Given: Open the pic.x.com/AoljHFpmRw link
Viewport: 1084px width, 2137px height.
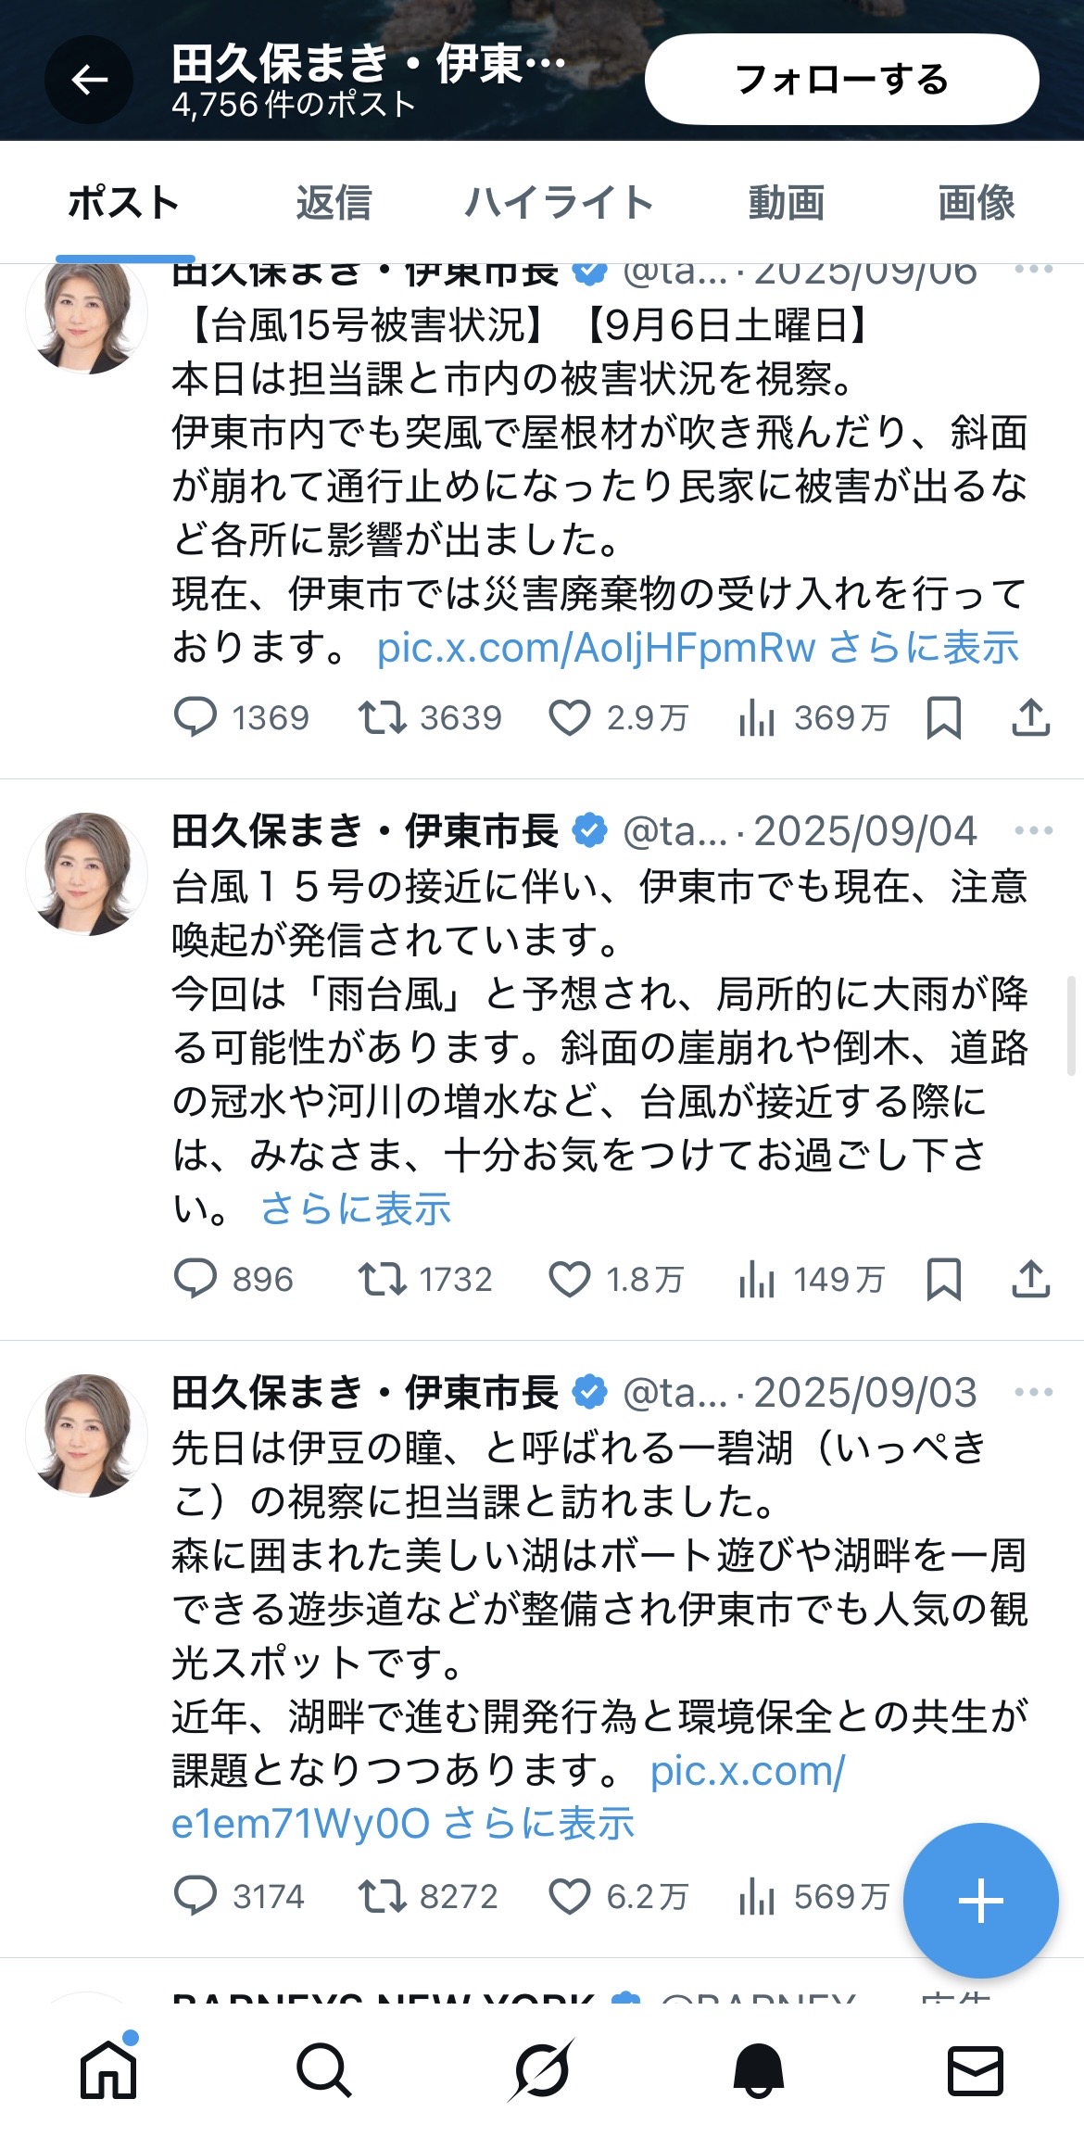Looking at the screenshot, I should [596, 648].
